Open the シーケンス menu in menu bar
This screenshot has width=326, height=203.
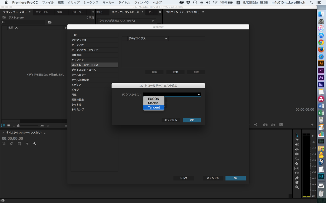click(91, 2)
